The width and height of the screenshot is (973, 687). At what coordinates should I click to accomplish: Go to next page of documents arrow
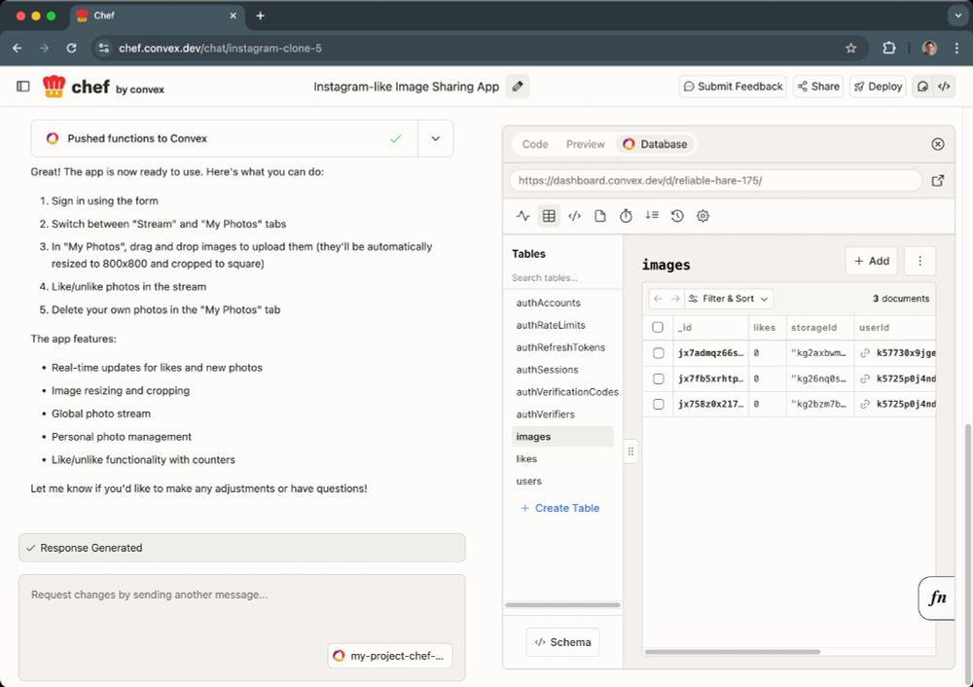click(x=675, y=299)
